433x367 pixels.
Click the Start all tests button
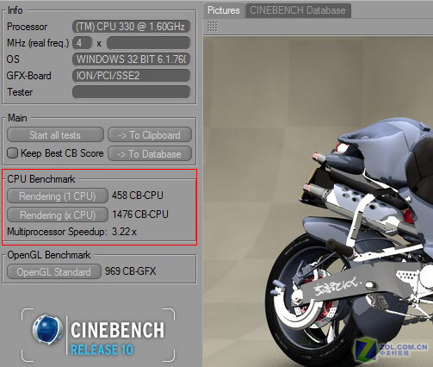click(x=55, y=135)
